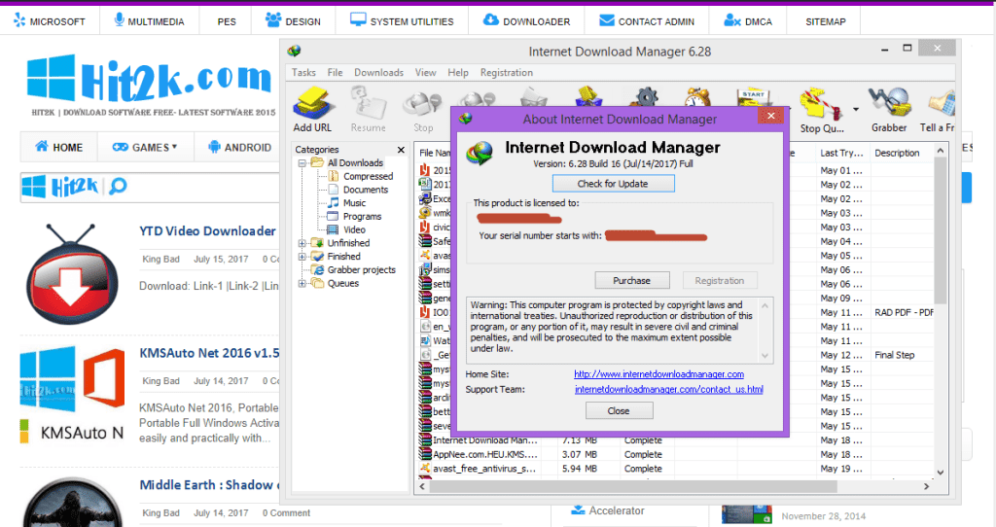Click the Downloader cloud nav icon
Image resolution: width=996 pixels, height=527 pixels.
pyautogui.click(x=490, y=19)
